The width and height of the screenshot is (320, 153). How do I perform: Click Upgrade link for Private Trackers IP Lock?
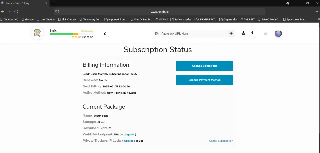point(128,141)
